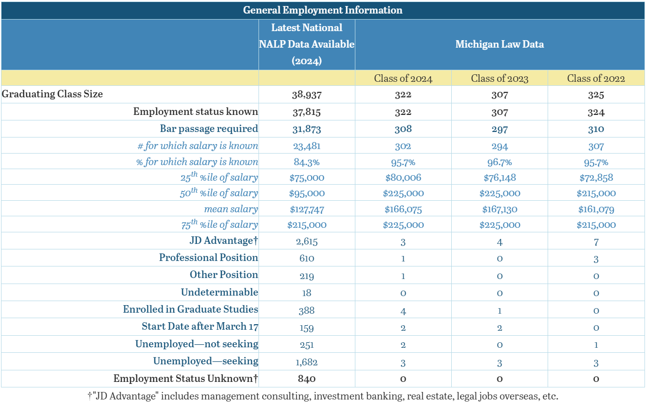The height and width of the screenshot is (407, 647).
Task: Click the Class of 2023 mean salary $167,130
Action: [x=499, y=209]
